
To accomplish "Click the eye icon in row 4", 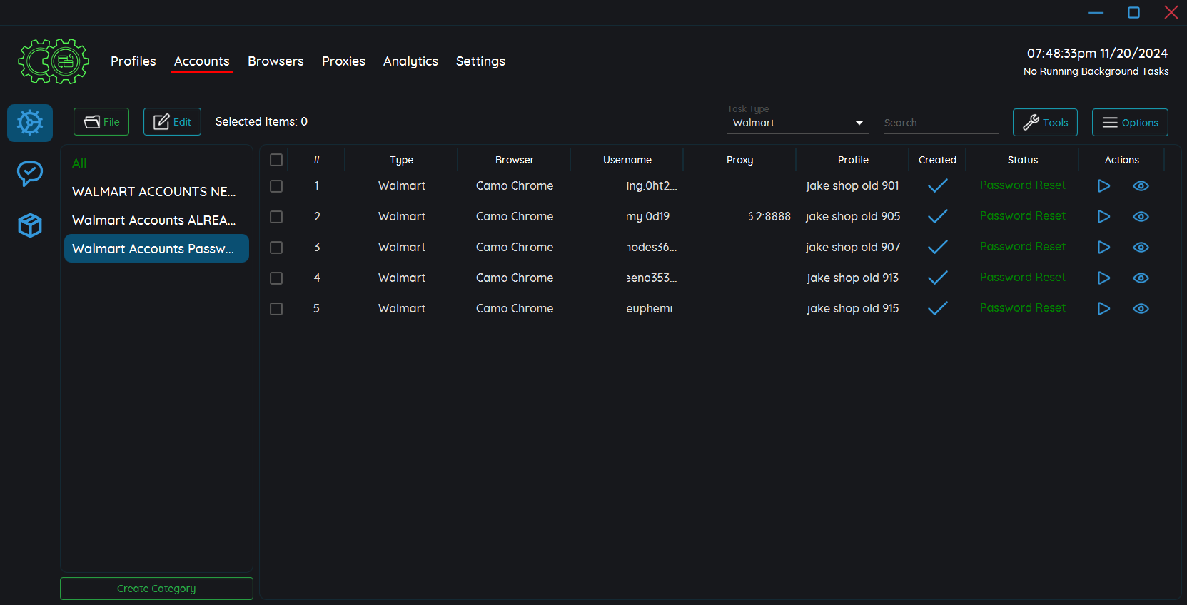I will coord(1141,278).
